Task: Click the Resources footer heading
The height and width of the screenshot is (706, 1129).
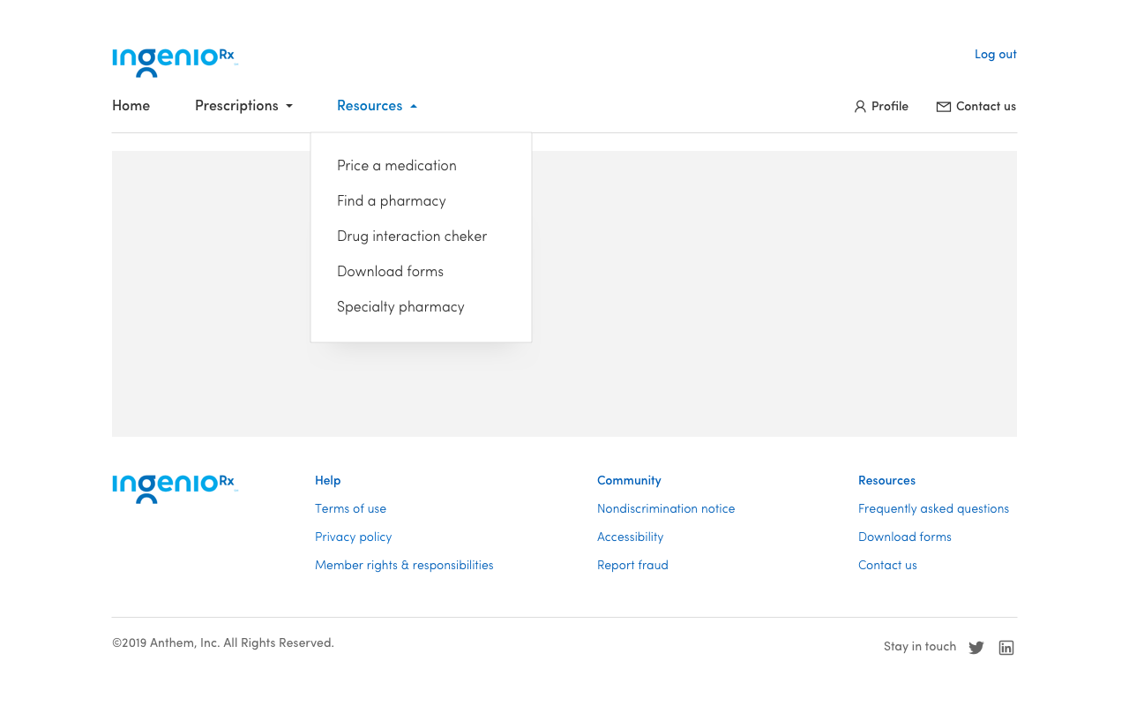Action: [886, 481]
